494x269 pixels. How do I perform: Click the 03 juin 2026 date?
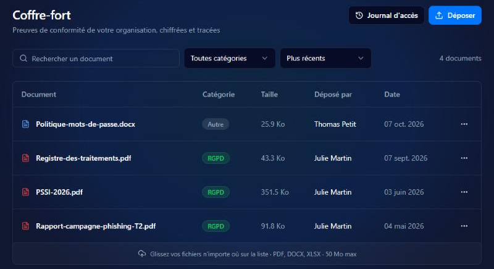[404, 192]
